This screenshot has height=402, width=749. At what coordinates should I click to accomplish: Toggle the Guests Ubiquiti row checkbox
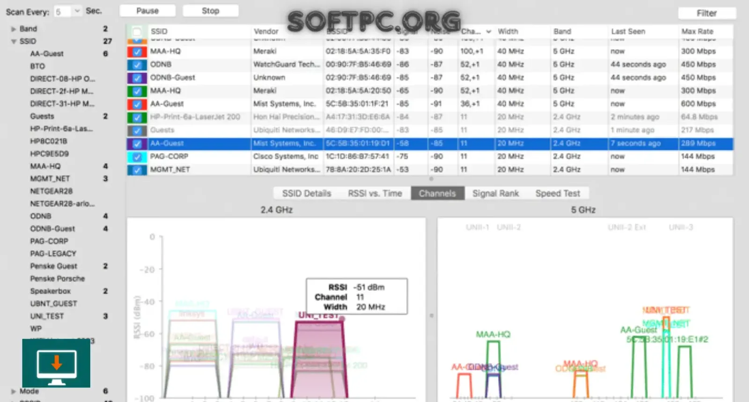pos(137,130)
